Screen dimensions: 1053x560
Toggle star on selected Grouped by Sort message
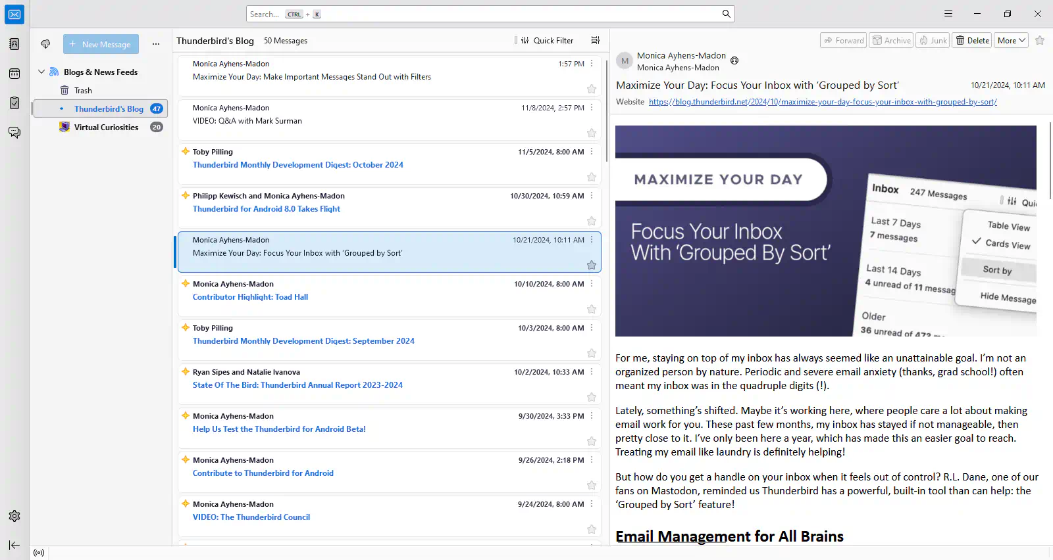click(x=592, y=265)
